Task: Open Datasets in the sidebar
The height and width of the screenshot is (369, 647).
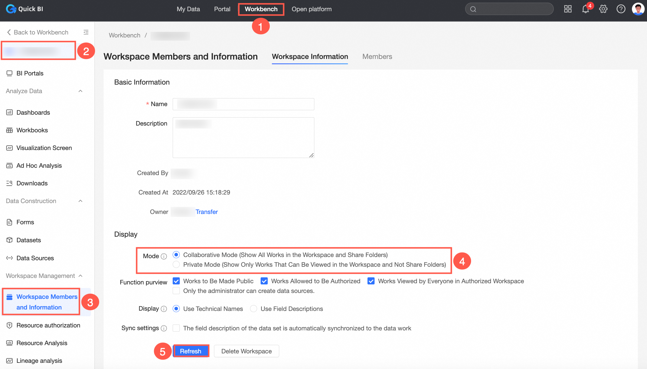Action: pos(29,240)
